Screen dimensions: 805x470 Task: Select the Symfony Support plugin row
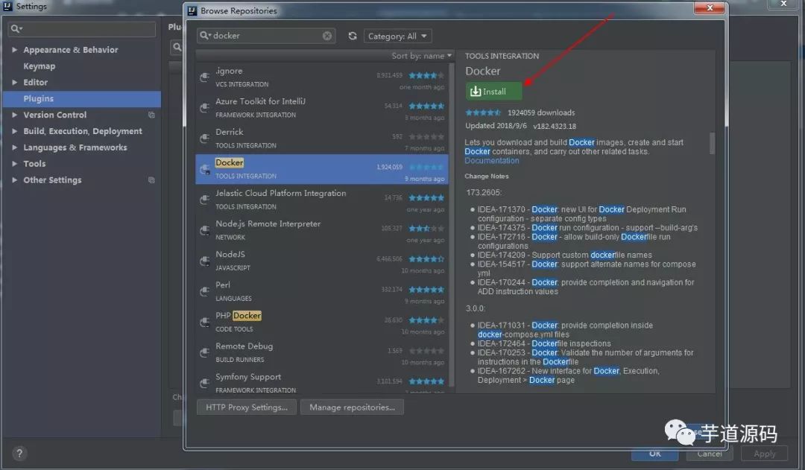(x=322, y=381)
